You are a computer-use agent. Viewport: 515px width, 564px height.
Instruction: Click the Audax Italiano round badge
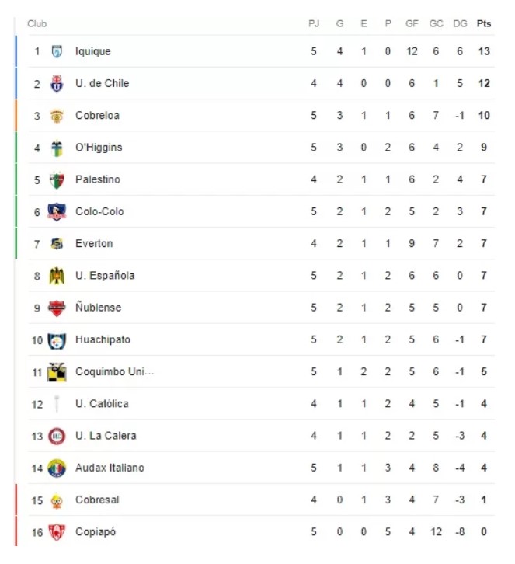pos(57,468)
